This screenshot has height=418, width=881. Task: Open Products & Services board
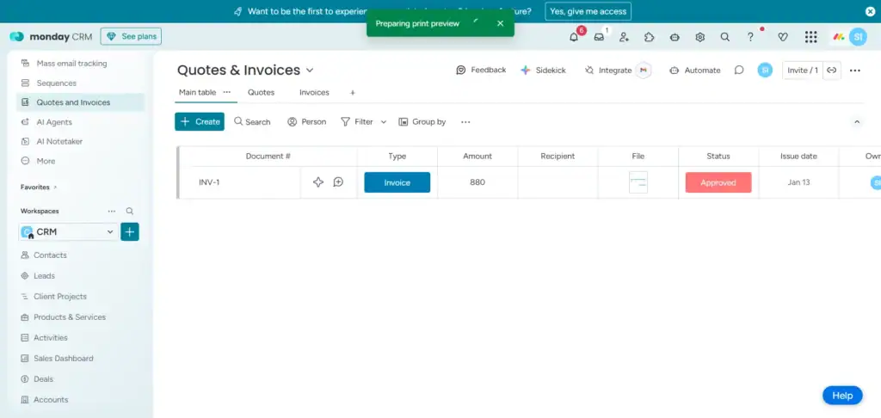[x=70, y=317]
